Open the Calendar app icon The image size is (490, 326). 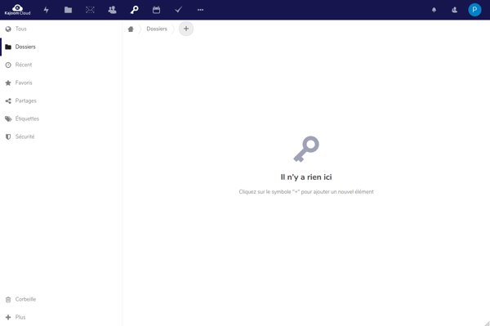coord(156,10)
